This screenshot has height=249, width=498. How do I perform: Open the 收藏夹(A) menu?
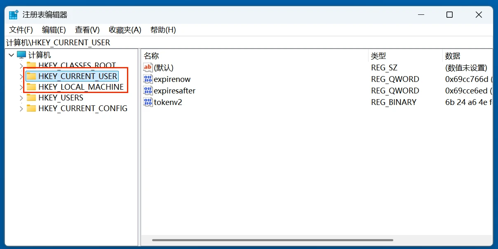[x=125, y=30]
